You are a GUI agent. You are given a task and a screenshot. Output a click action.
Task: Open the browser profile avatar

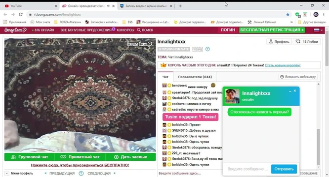pos(316,14)
